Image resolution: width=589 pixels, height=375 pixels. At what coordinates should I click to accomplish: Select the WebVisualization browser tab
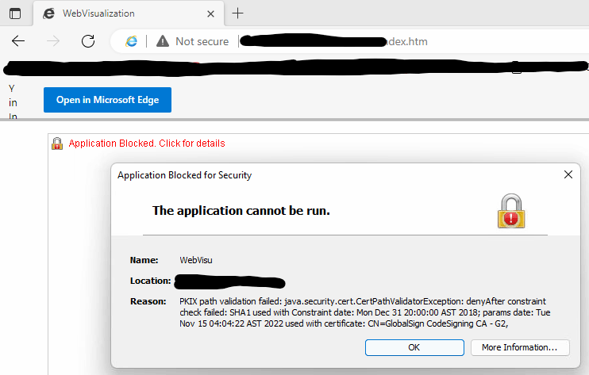click(129, 13)
